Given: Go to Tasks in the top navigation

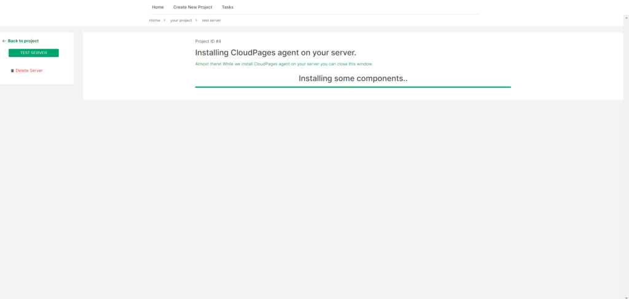Looking at the screenshot, I should (x=227, y=7).
